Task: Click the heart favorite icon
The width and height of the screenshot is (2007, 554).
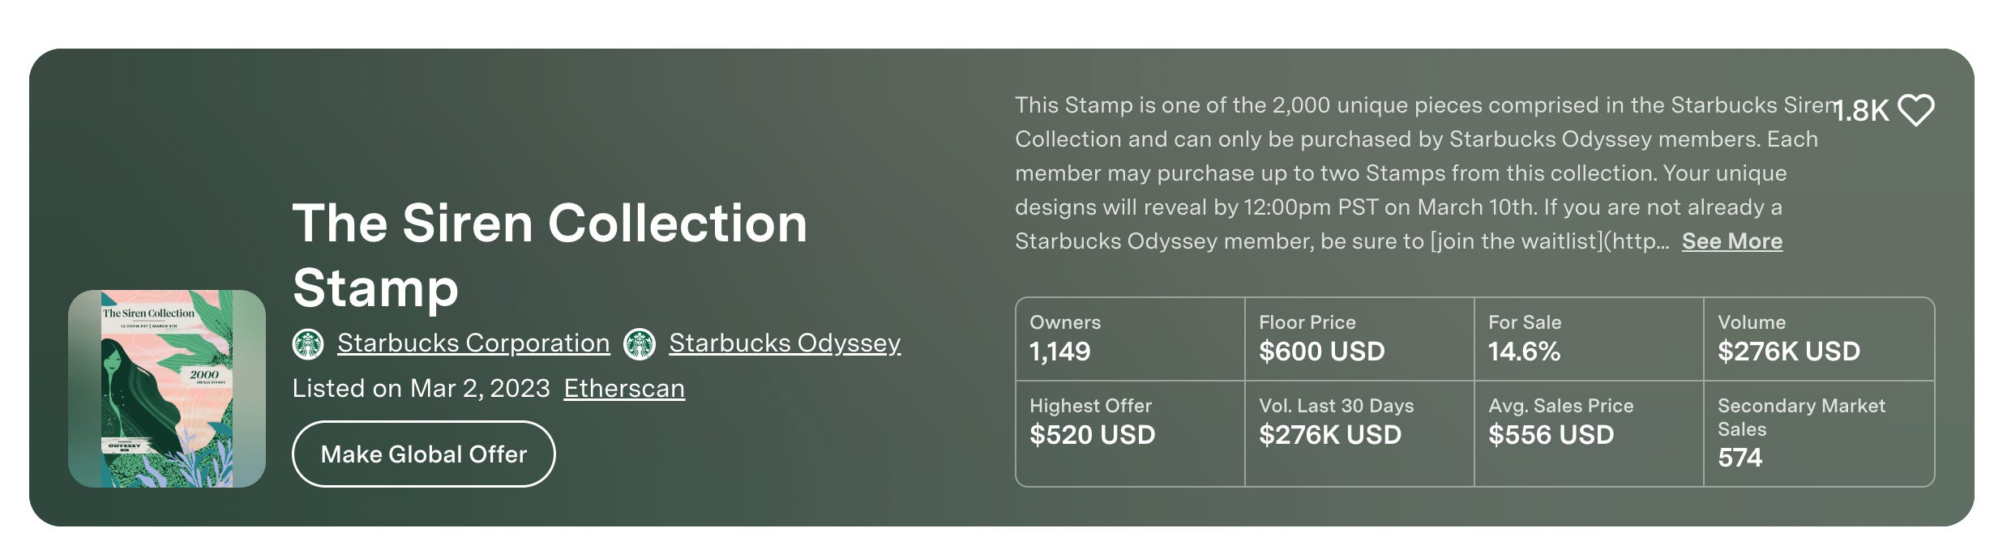Action: coord(1916,111)
